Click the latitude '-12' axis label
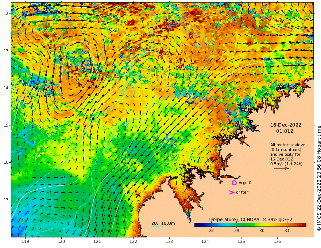Screen dimensions: 321x248 pyautogui.click(x=5, y=13)
